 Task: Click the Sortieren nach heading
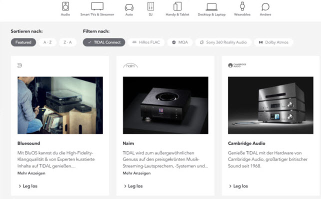pos(26,31)
